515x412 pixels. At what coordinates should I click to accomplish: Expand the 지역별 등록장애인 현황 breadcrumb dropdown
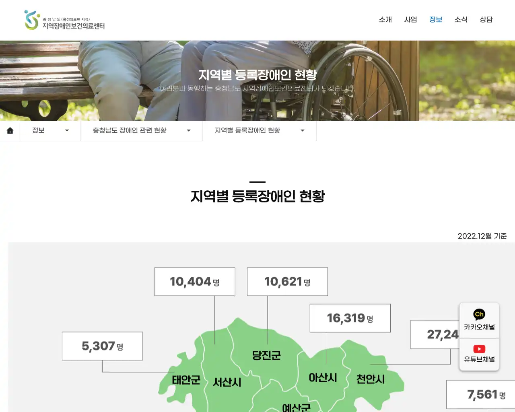[260, 131]
